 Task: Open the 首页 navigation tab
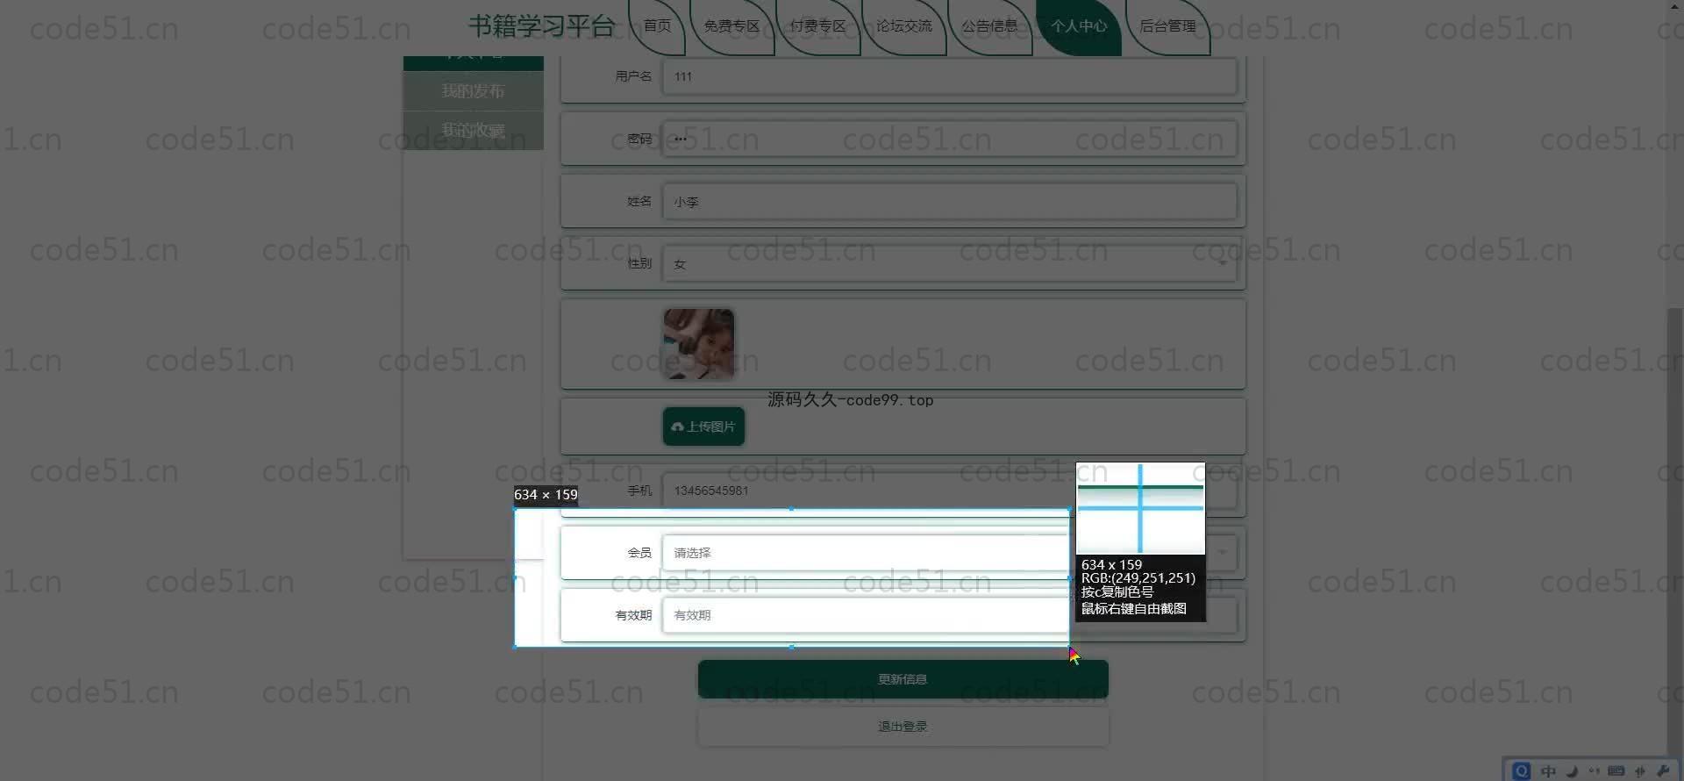point(657,26)
